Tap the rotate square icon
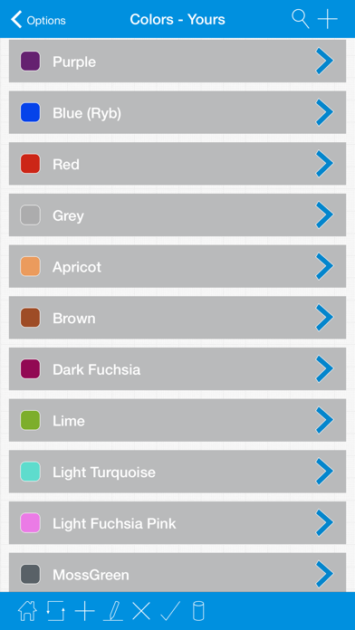355x630 pixels. [56, 611]
